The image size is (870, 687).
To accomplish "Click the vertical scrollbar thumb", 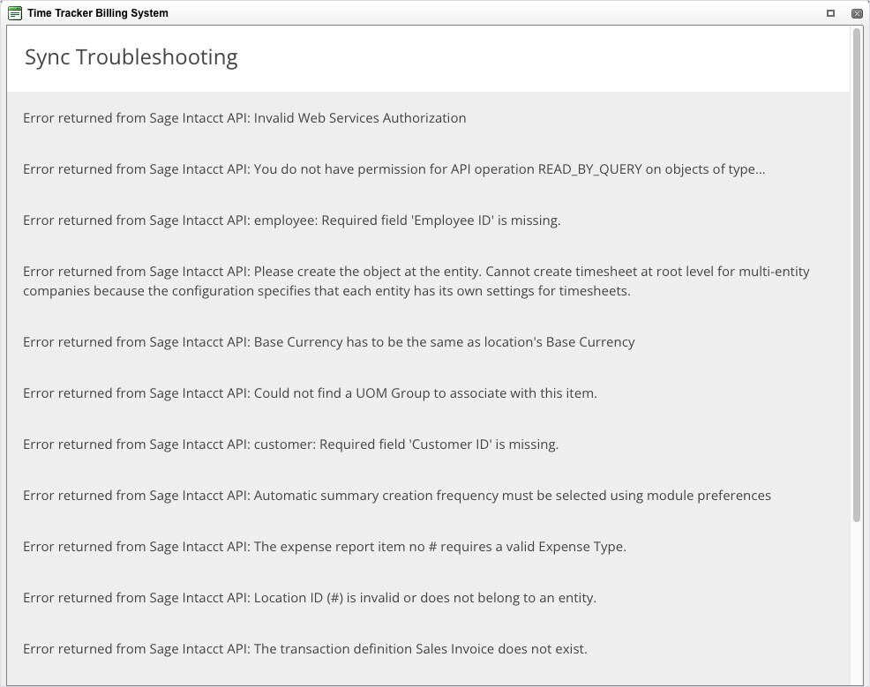I will pyautogui.click(x=857, y=274).
